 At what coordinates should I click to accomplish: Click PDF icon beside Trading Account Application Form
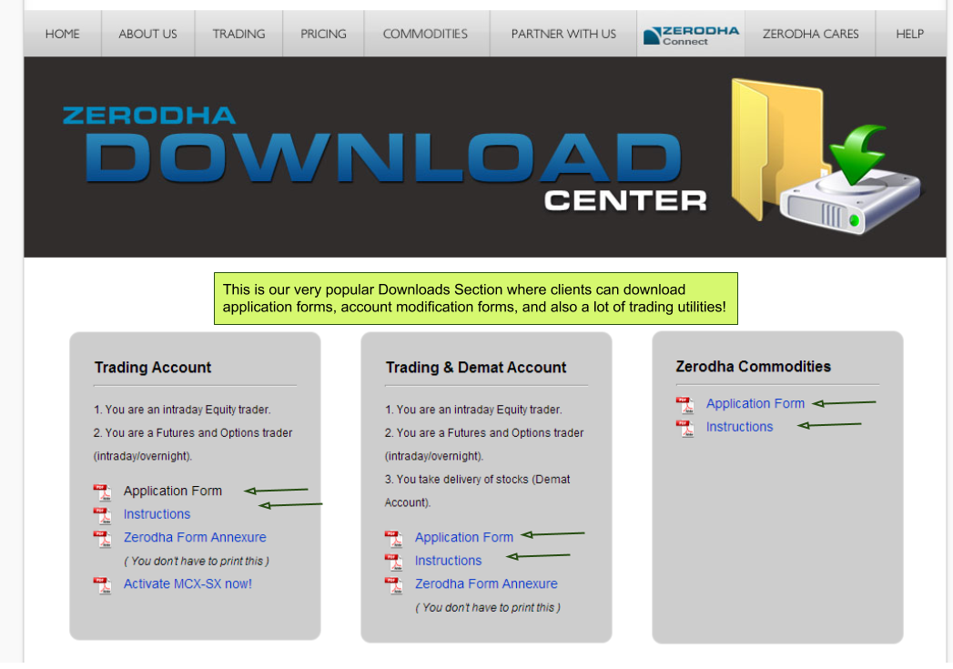(103, 492)
